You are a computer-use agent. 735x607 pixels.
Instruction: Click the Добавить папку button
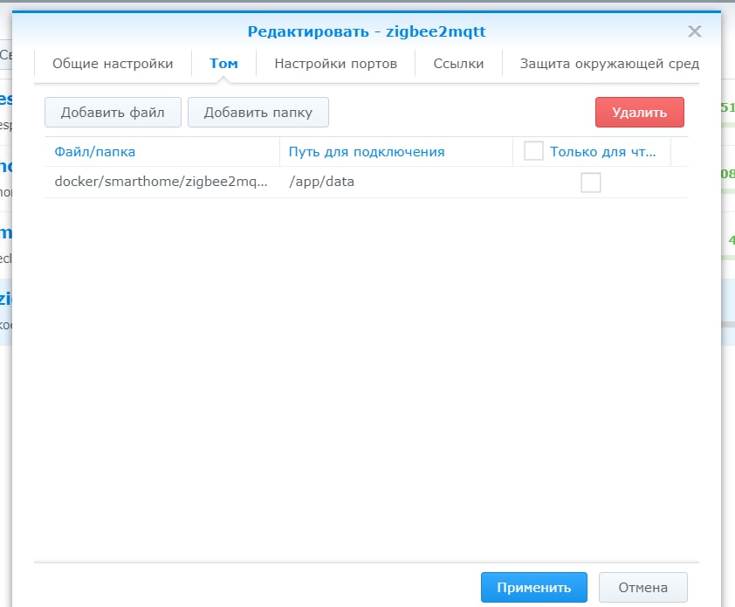258,112
